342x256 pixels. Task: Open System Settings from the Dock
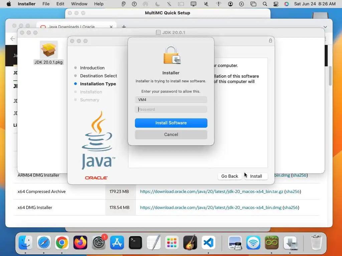click(99, 243)
